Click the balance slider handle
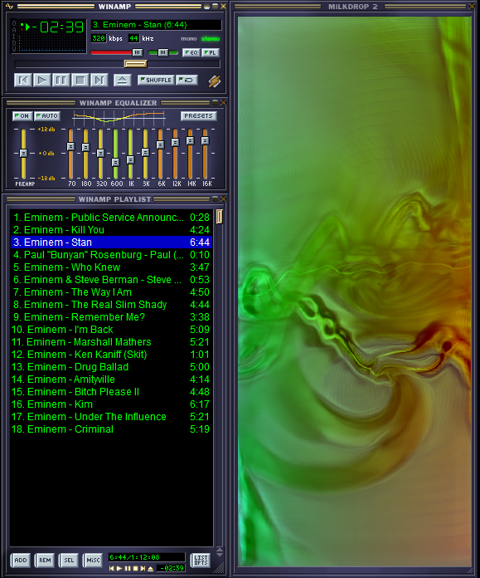The image size is (480, 578). pos(163,52)
